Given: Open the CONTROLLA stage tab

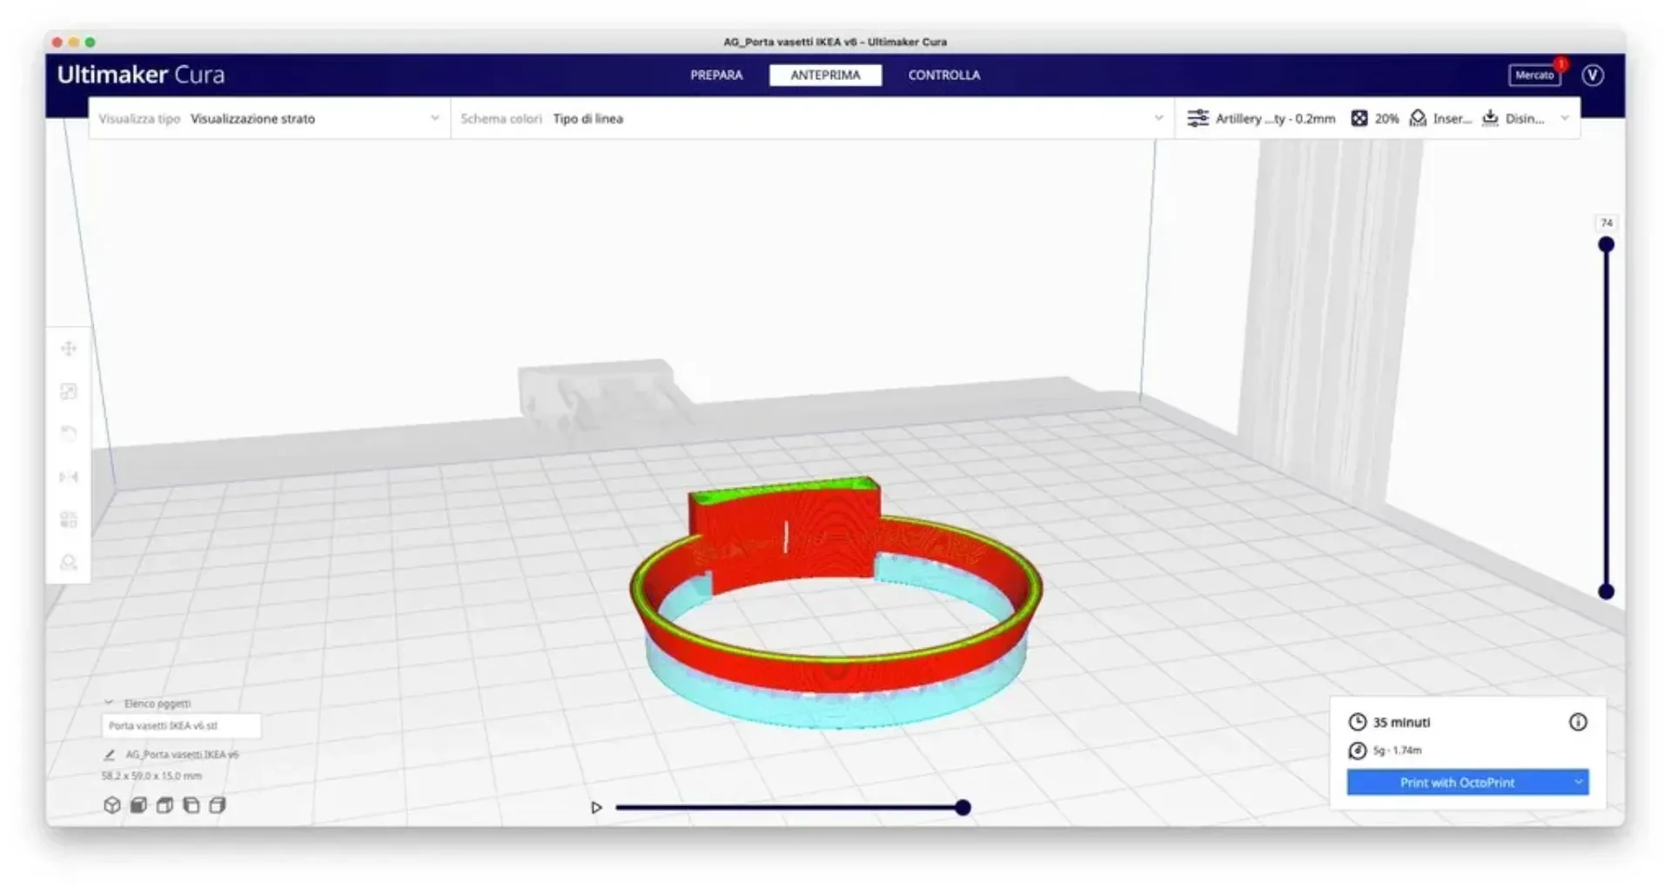Looking at the screenshot, I should (944, 75).
